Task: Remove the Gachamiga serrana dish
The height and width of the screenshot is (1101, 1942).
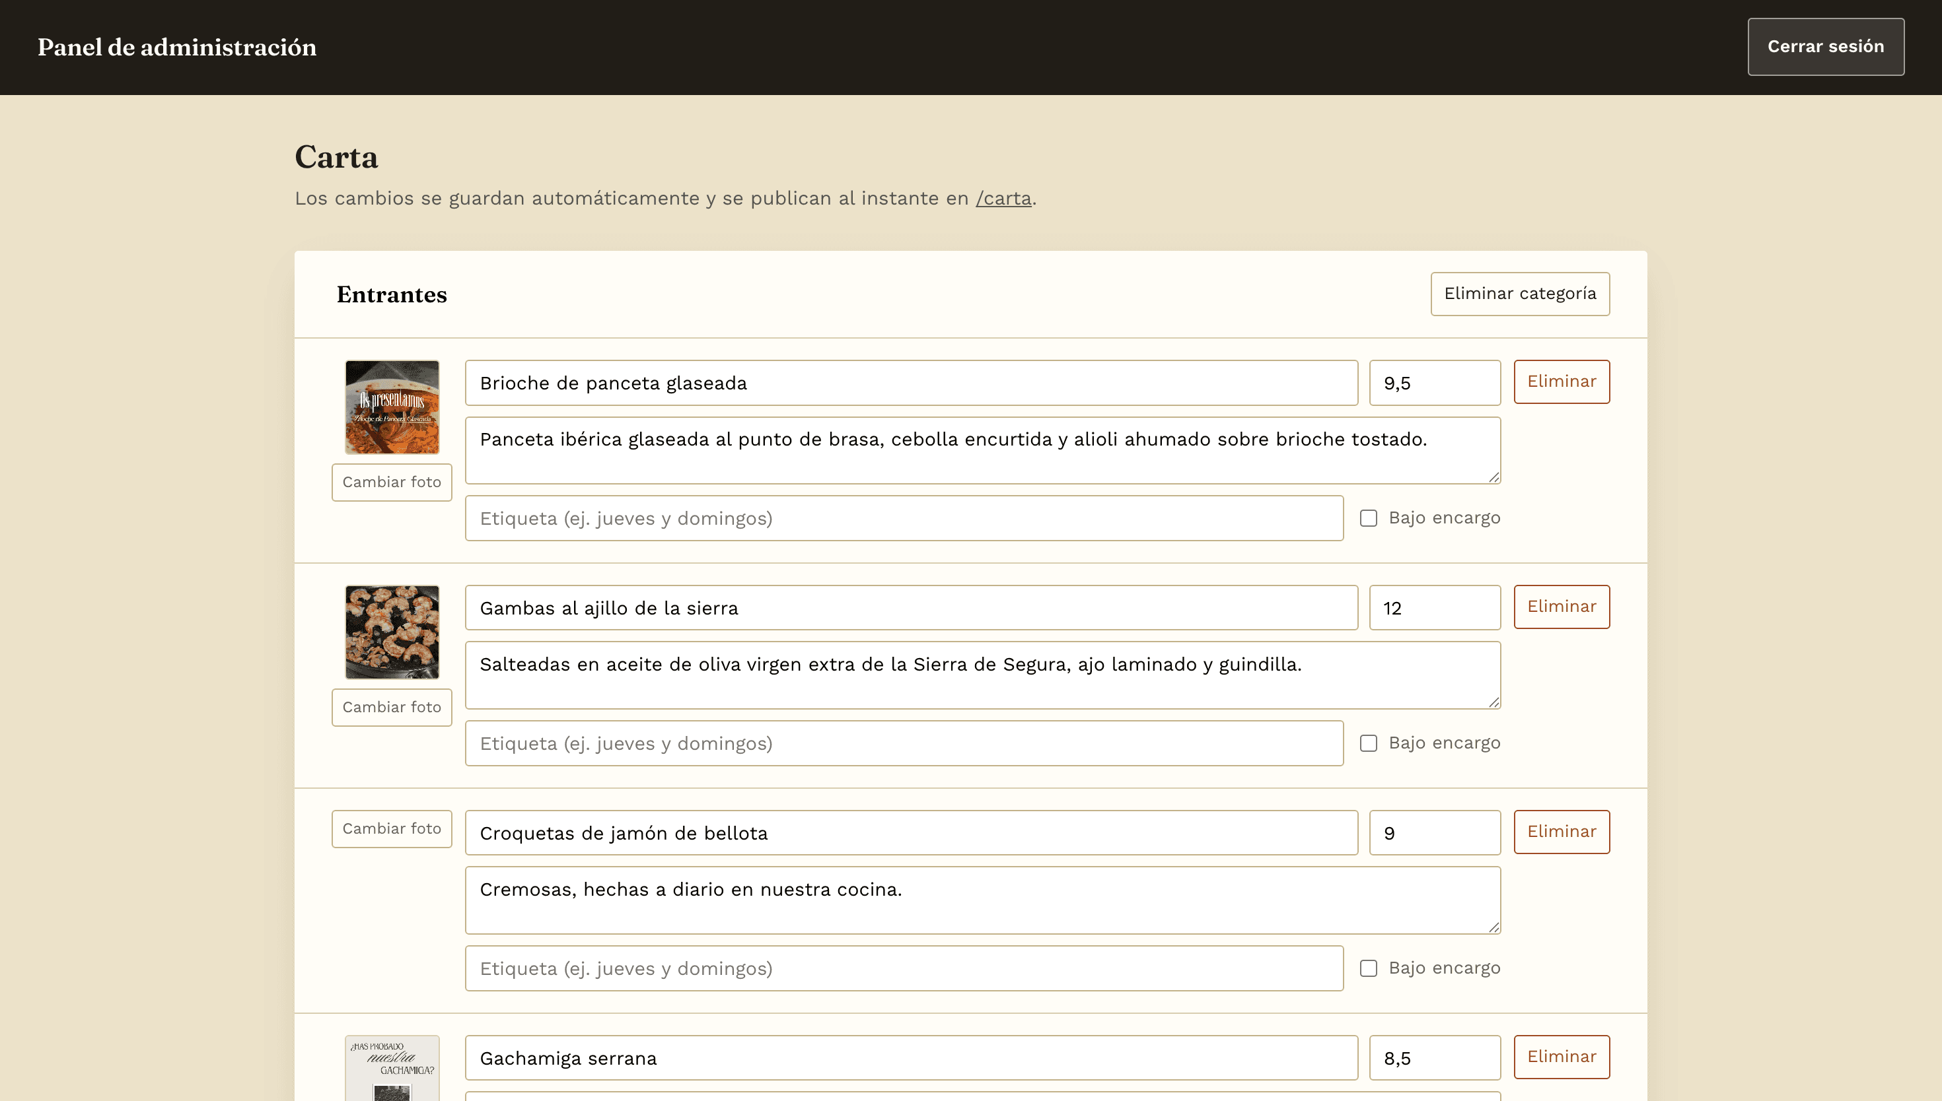Action: click(1562, 1056)
